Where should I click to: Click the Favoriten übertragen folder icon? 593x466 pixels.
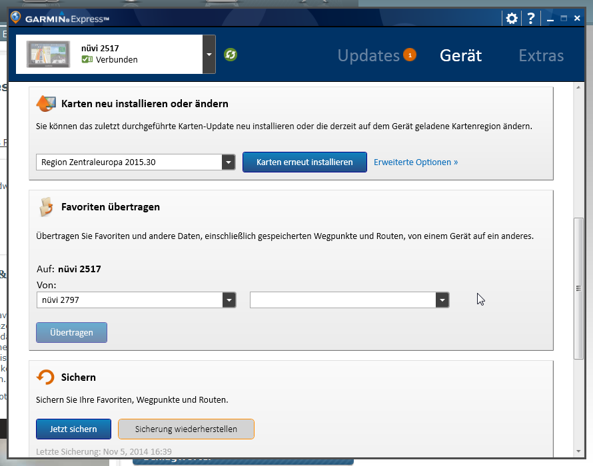click(45, 207)
